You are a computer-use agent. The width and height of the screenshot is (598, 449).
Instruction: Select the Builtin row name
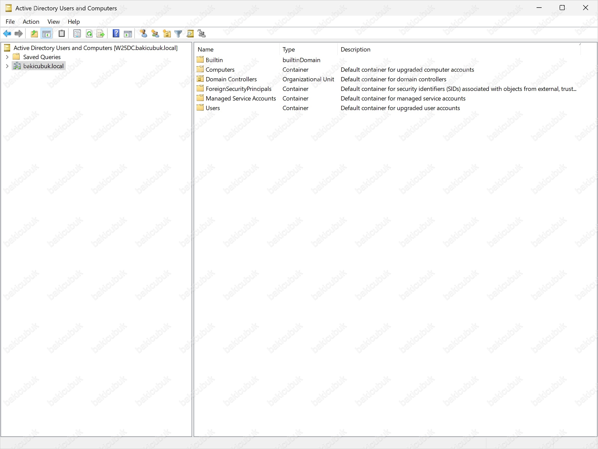tap(214, 60)
